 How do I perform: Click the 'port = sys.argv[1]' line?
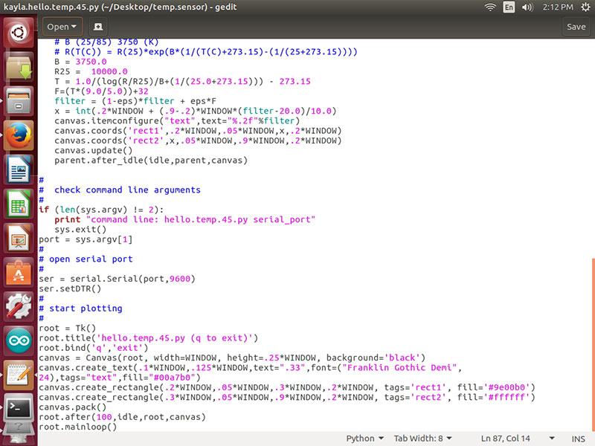(86, 239)
